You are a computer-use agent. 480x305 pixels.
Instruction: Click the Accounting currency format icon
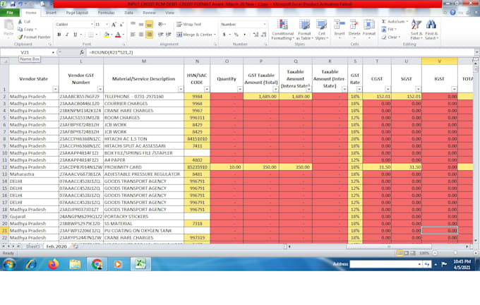tap(224, 35)
